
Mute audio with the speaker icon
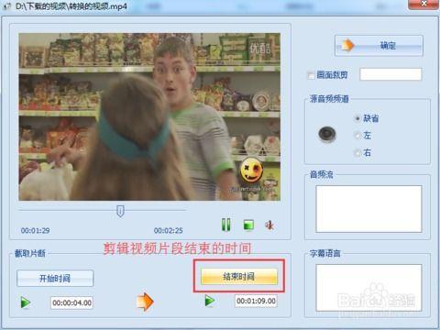pyautogui.click(x=269, y=225)
